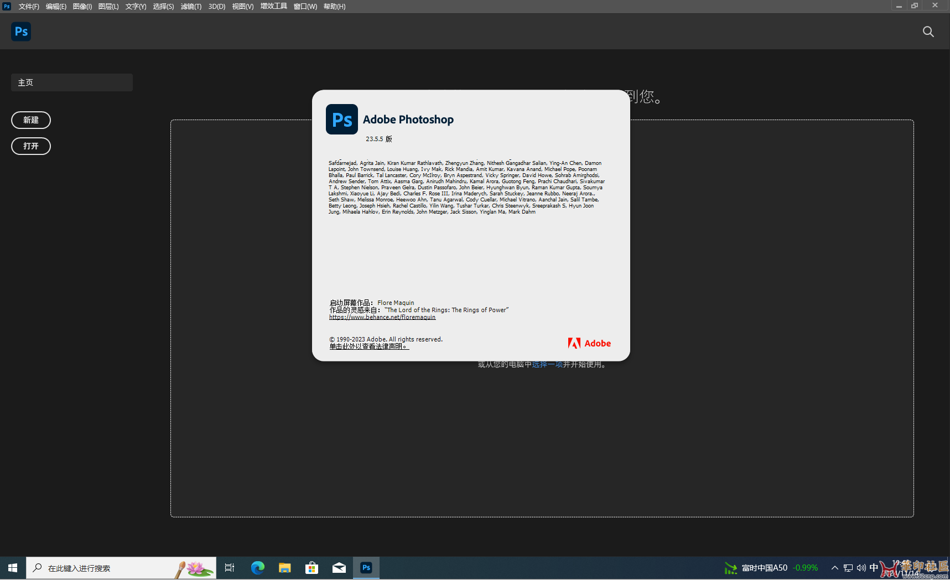The image size is (950, 580).
Task: Open the 滤镜(T) menu
Action: pyautogui.click(x=191, y=7)
